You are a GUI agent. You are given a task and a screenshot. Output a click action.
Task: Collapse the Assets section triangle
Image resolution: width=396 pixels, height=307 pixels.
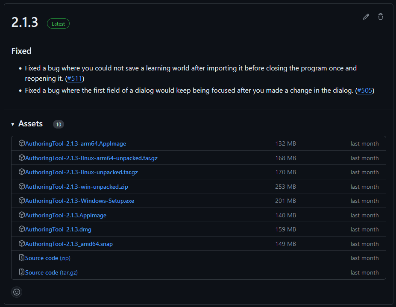coord(13,124)
